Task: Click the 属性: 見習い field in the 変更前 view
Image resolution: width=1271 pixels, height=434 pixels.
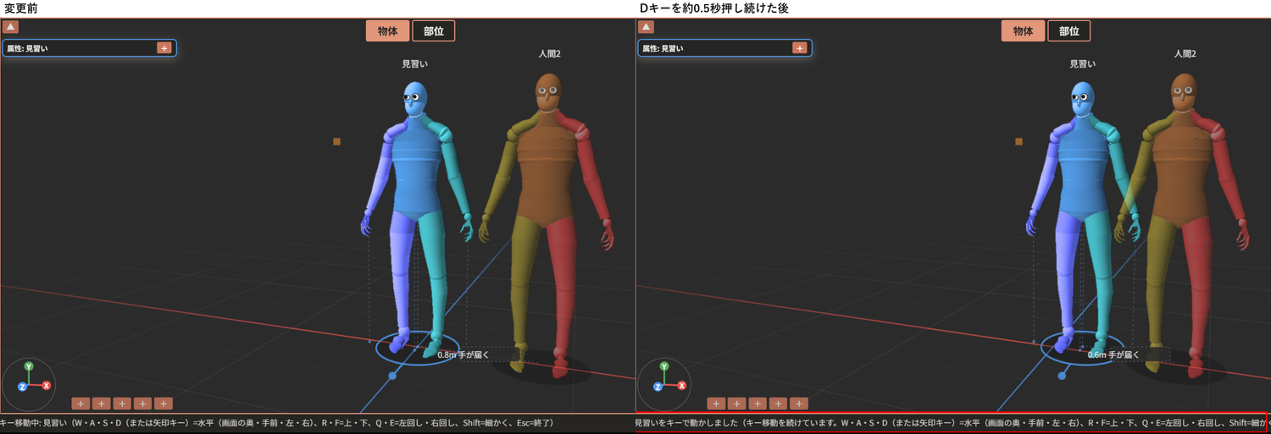Action: click(x=89, y=48)
